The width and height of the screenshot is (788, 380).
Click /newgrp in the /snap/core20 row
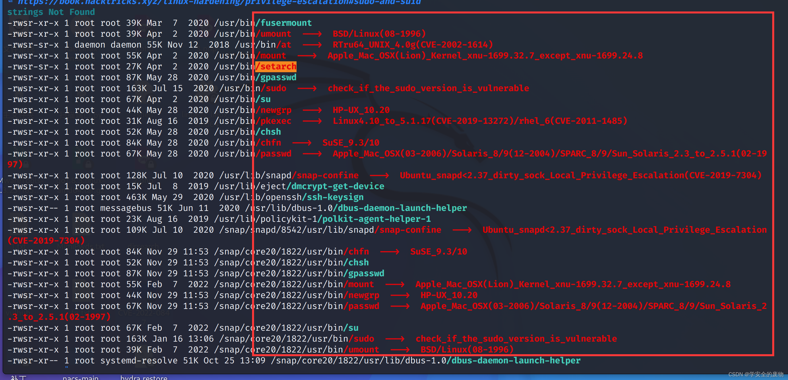(361, 295)
